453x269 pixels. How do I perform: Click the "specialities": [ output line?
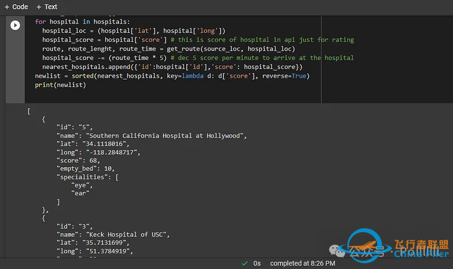(88, 177)
